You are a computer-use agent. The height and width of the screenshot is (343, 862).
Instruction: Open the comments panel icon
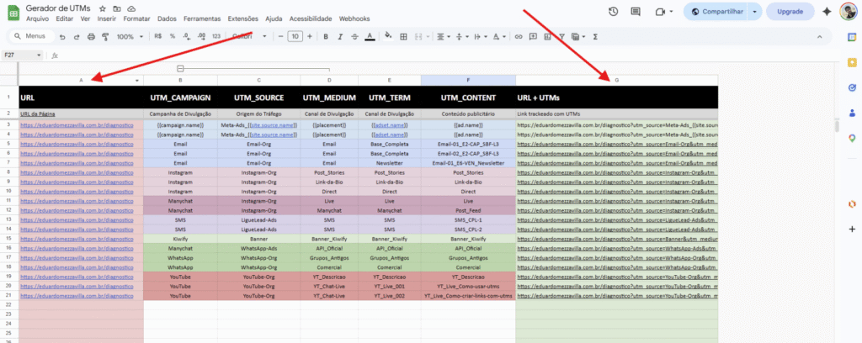636,11
